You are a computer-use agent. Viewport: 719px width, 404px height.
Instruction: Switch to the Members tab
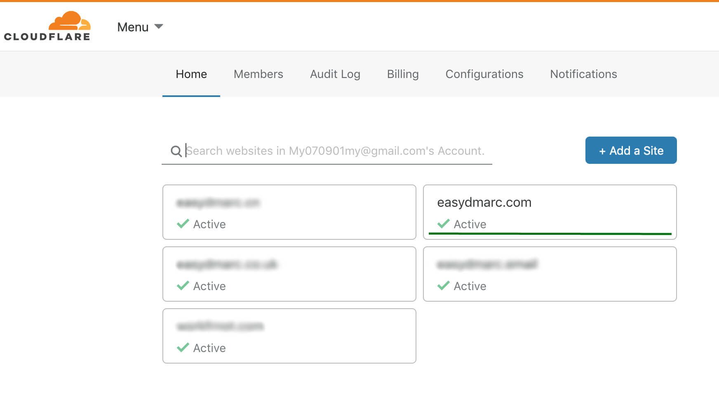click(x=258, y=74)
